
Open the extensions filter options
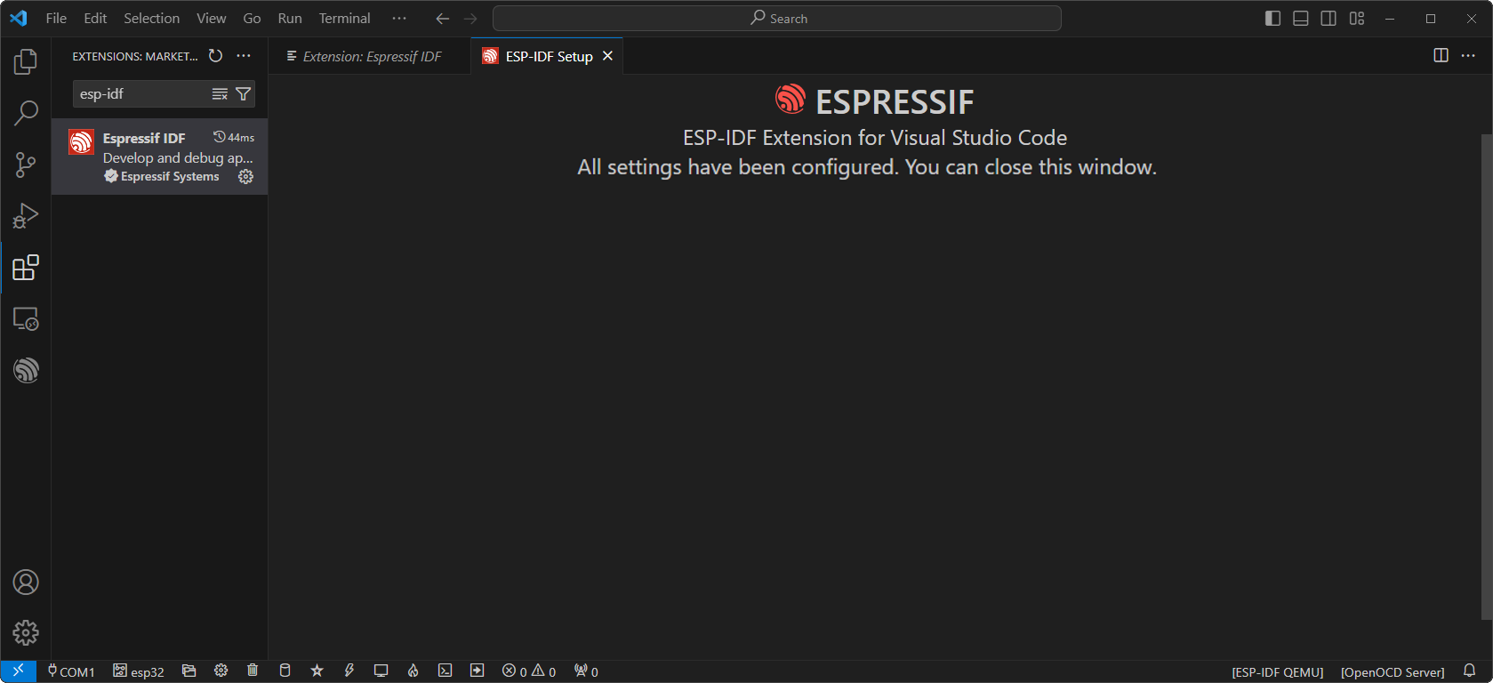pos(243,94)
